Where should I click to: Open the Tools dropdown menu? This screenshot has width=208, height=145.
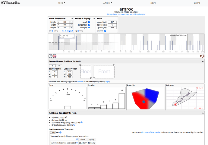coord(61,3)
